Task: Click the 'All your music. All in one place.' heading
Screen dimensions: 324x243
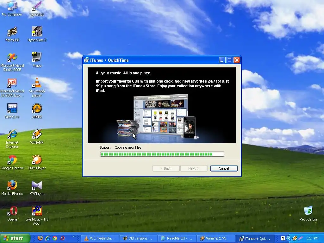Action: [x=124, y=73]
